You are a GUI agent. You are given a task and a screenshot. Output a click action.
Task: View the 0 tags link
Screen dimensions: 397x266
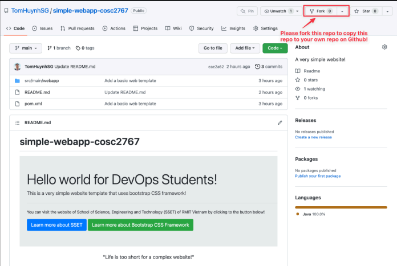[x=85, y=48]
